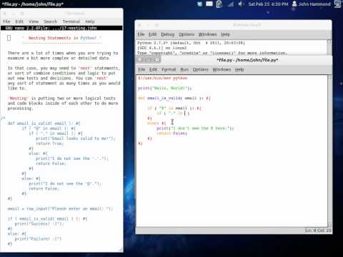This screenshot has width=343, height=257.
Task: Click the Python 2.7.2+ version line in shell
Action: pos(191,43)
